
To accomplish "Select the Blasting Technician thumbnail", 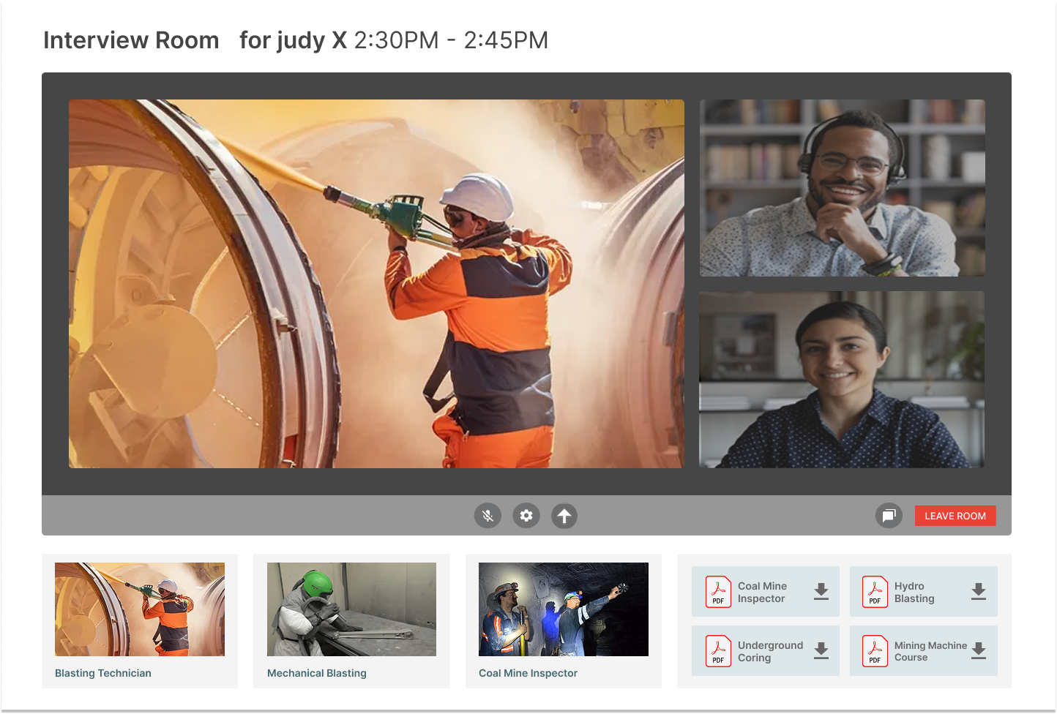I will 140,609.
